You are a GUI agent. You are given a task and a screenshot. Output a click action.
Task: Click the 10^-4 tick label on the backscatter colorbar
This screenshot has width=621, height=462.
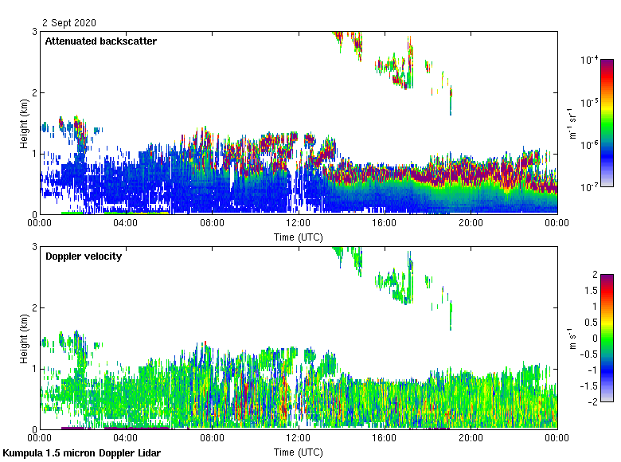point(589,61)
